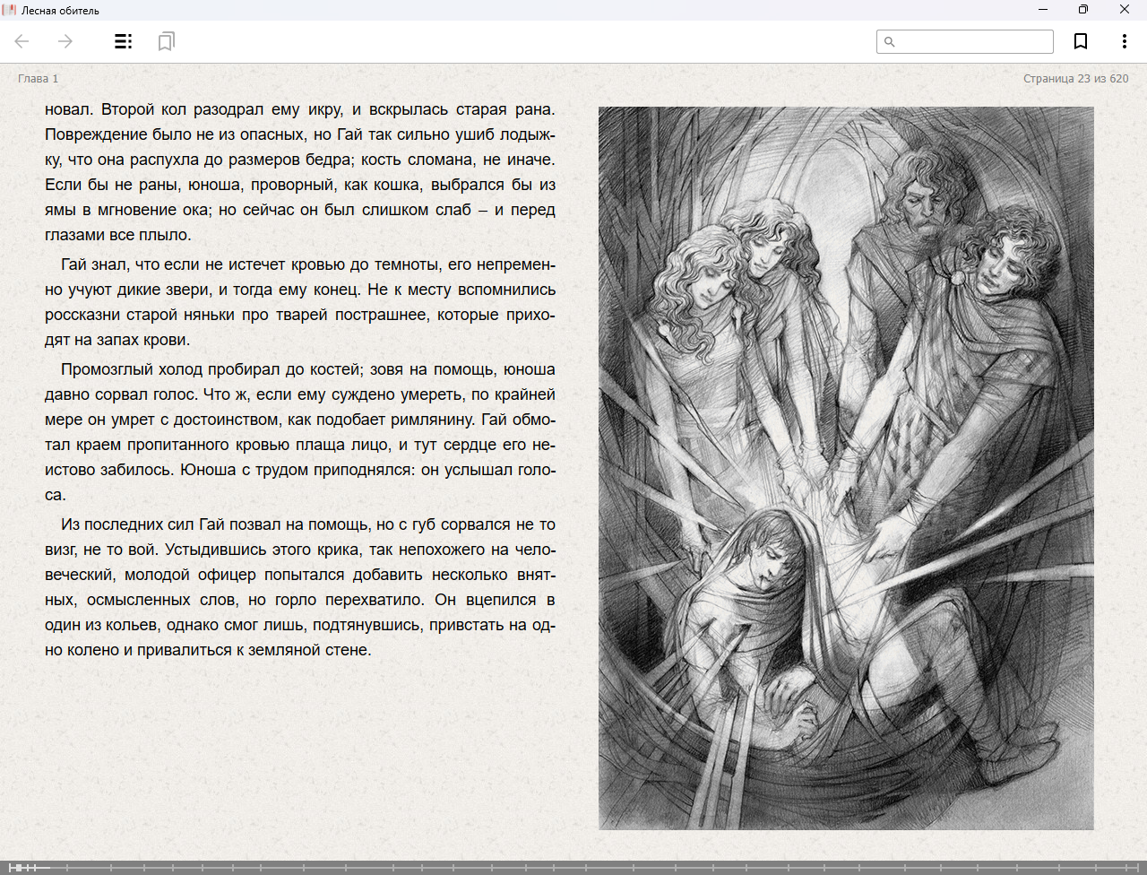Select the book illustration image
Viewport: 1147px width, 875px height.
pos(846,468)
